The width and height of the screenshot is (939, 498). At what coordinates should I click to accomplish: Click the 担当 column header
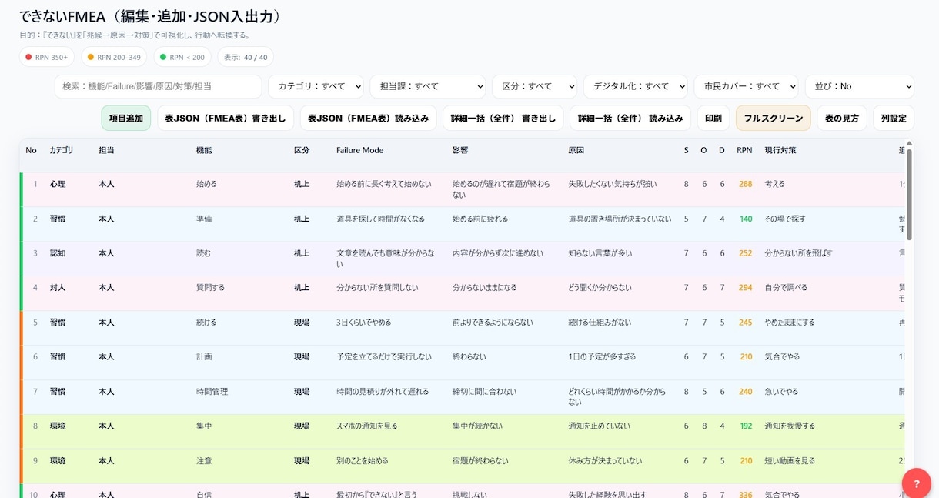coord(106,150)
